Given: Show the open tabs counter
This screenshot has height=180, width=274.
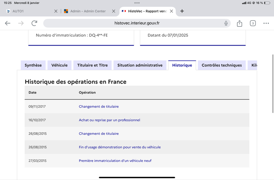Looking at the screenshot, I should (x=253, y=23).
